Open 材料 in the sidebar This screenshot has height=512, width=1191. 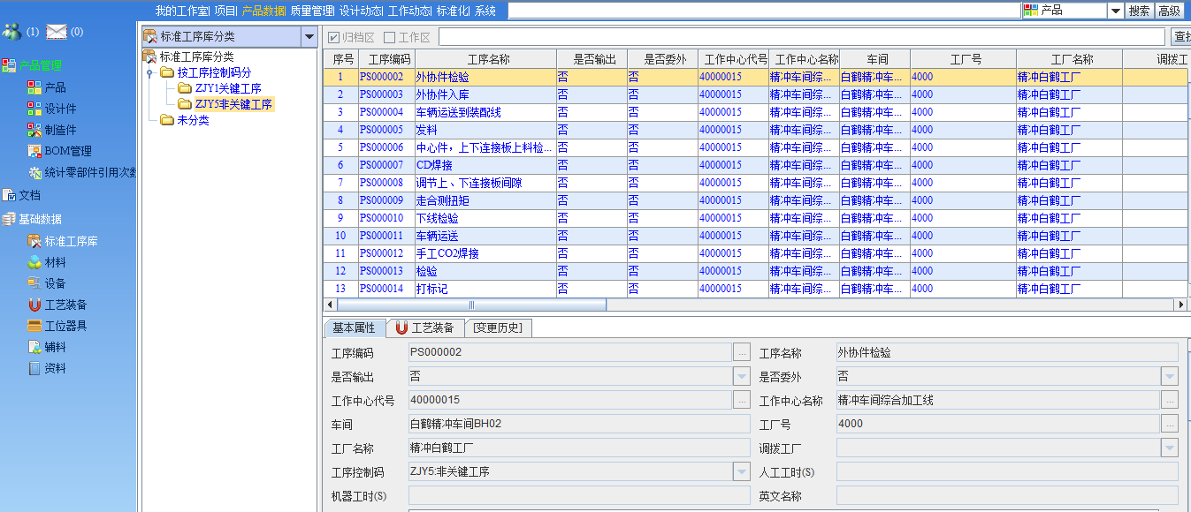(55, 262)
